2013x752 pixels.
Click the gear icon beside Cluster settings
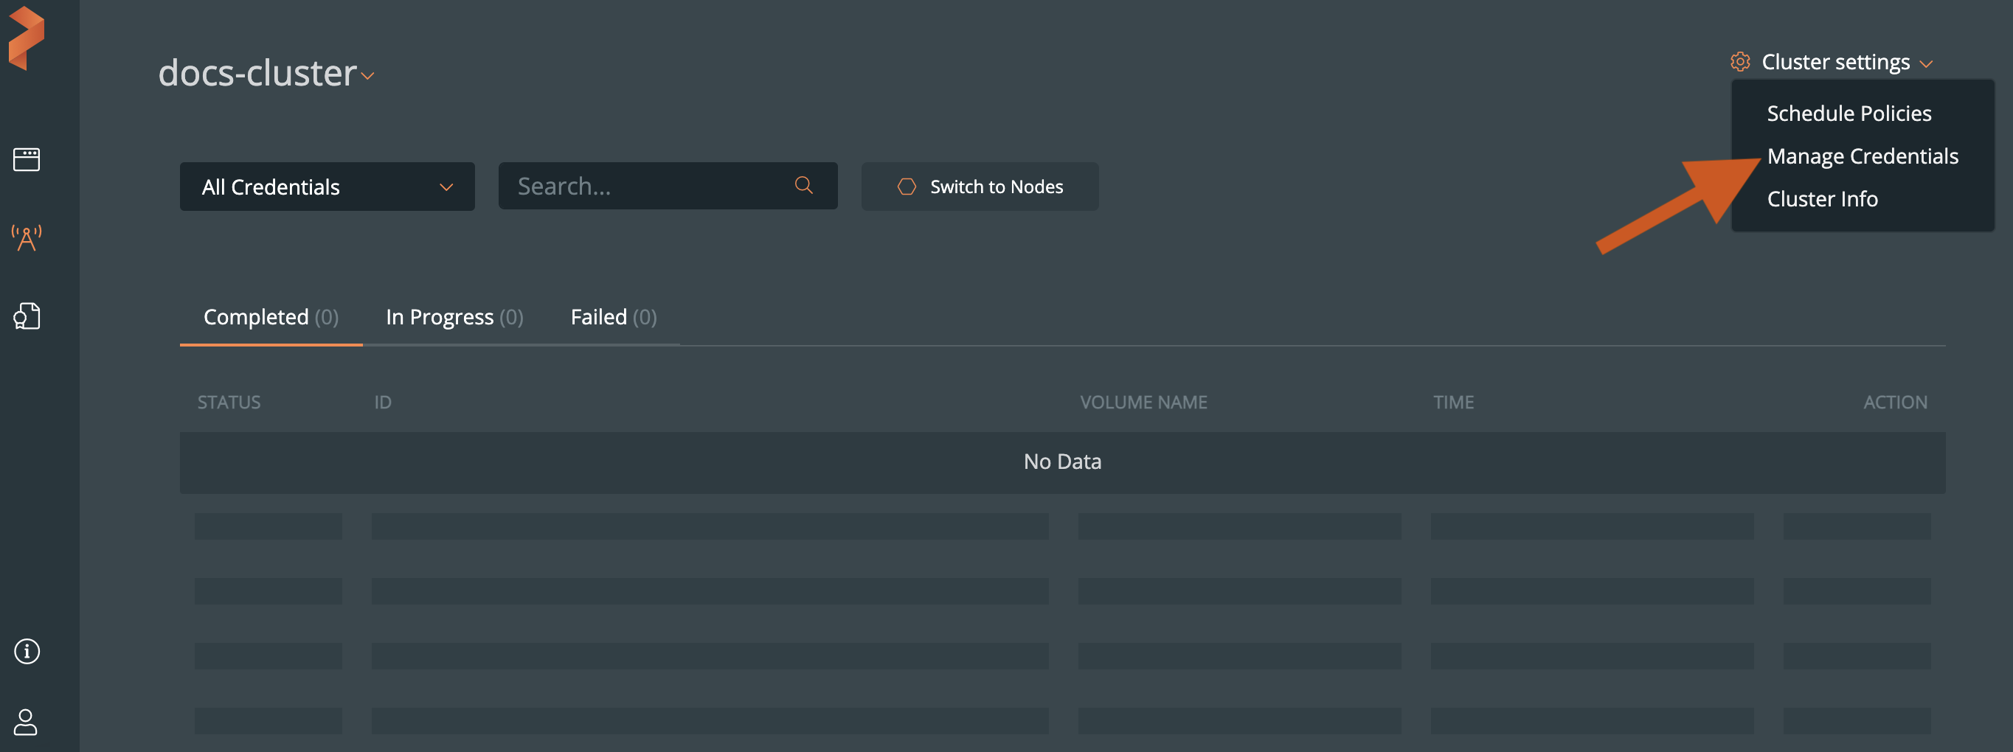[x=1739, y=62]
